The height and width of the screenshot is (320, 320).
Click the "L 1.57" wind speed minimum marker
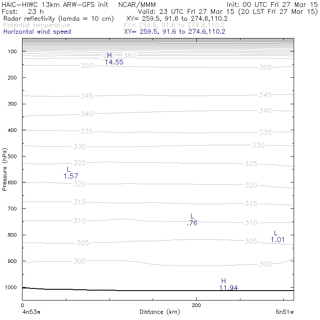70,173
